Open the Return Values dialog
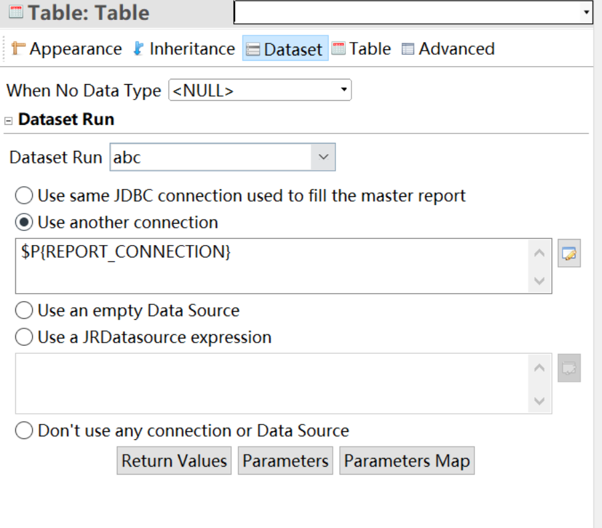Image resolution: width=602 pixels, height=528 pixels. 174,461
